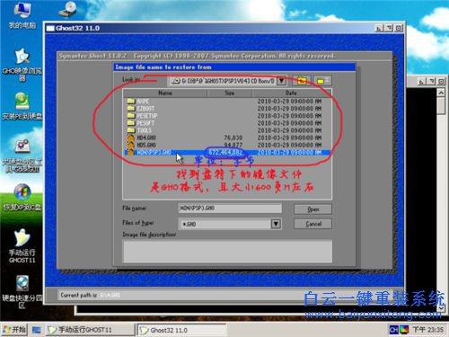Screen dimensions: 449x337
Task: Click the CH language indicator in tray
Action: click(393, 330)
